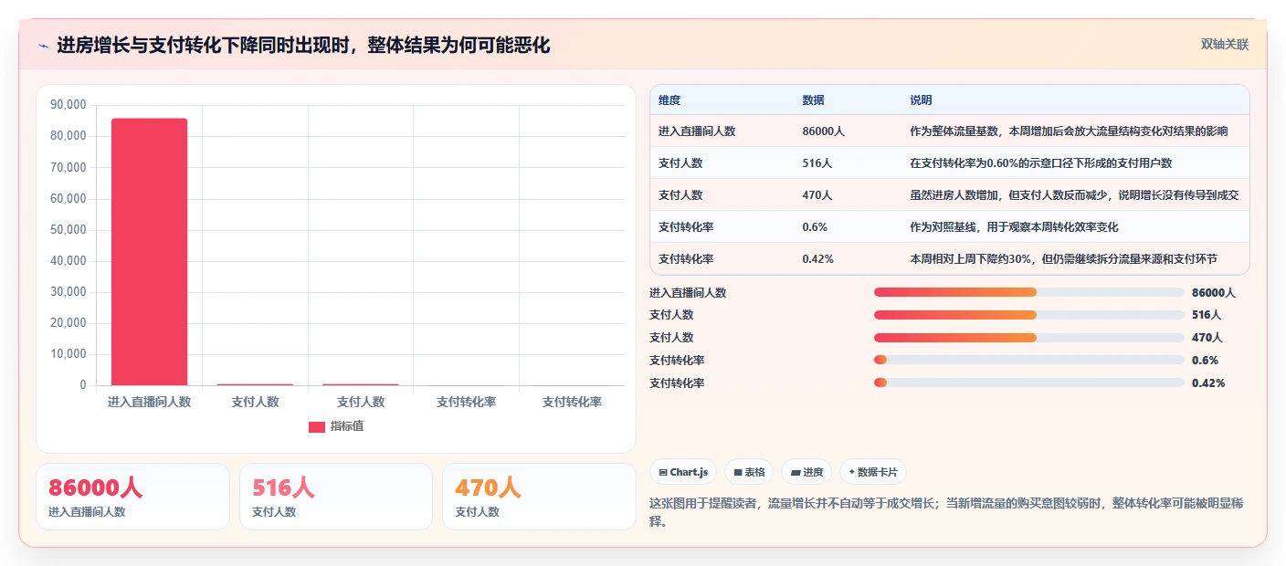Open the 86000人 data card
Image resolution: width=1286 pixels, height=566 pixels.
132,497
